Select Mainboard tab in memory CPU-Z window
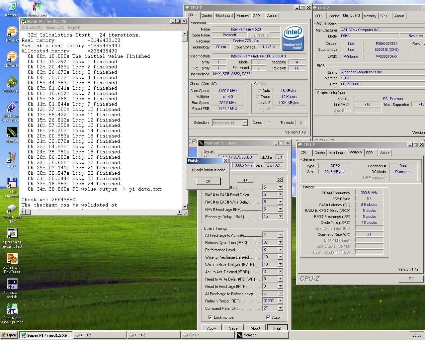Viewport: 425px width, 340px height. tap(337, 153)
